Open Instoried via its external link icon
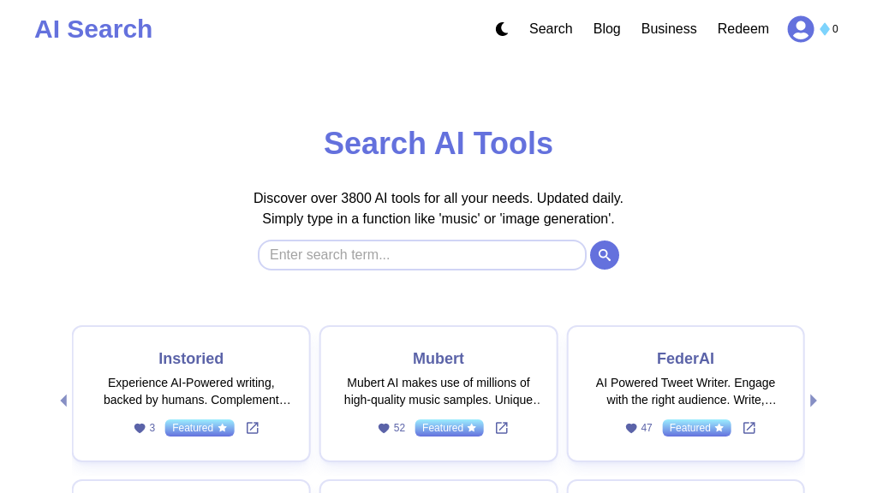Screen dimensions: 877x493 point(253,428)
